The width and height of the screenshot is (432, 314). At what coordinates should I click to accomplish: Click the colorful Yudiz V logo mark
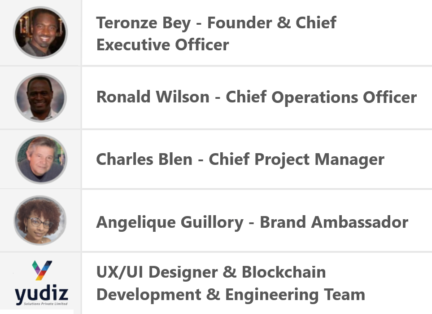coord(42,270)
